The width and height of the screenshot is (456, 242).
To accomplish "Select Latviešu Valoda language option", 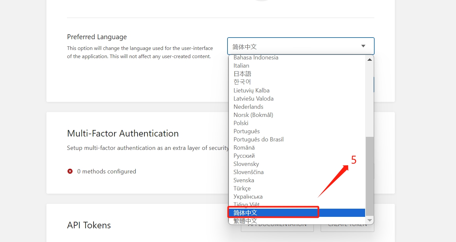I will coord(297,98).
